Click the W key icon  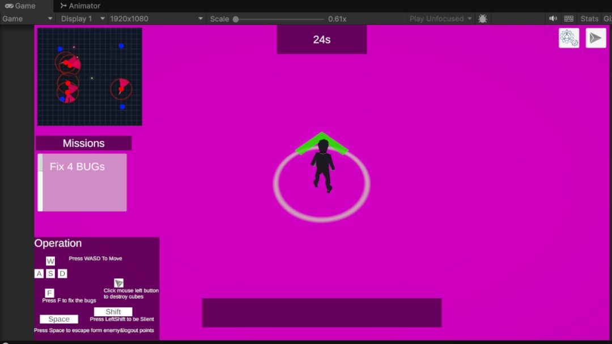coord(50,261)
